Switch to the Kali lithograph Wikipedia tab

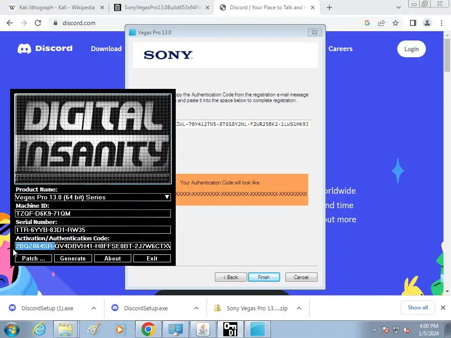tap(56, 7)
